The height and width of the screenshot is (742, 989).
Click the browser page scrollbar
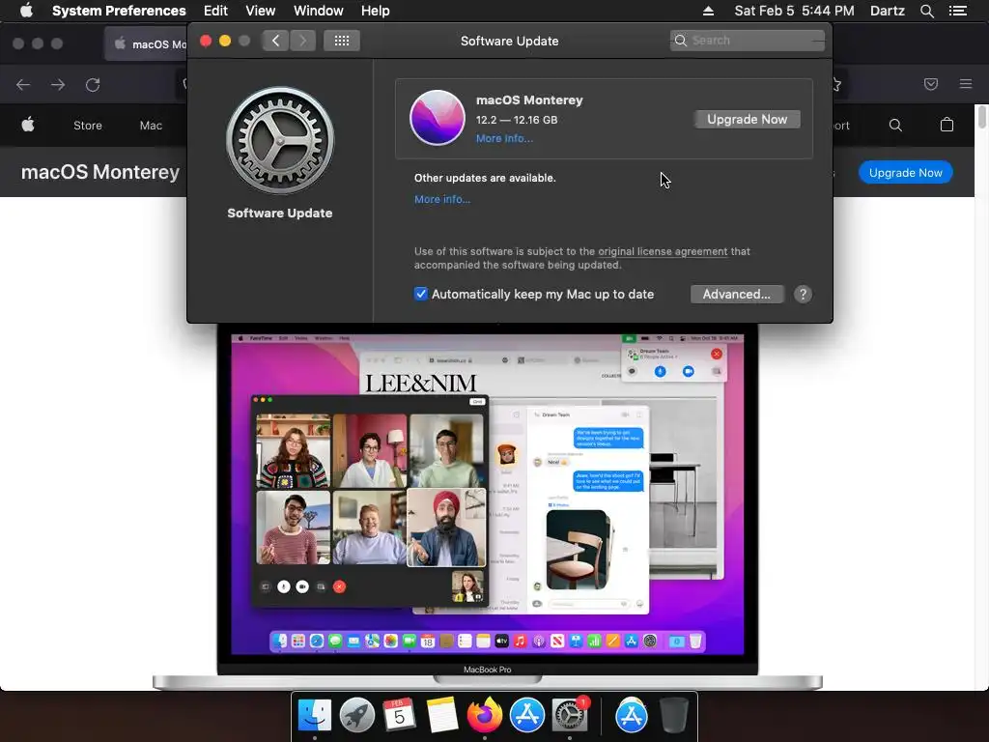[981, 117]
